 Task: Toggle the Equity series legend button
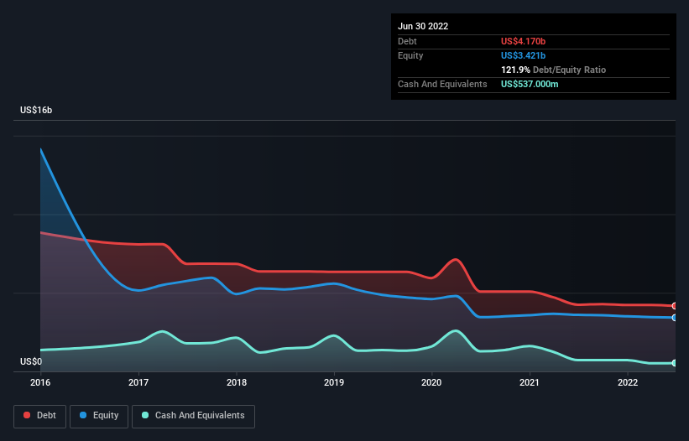99,416
